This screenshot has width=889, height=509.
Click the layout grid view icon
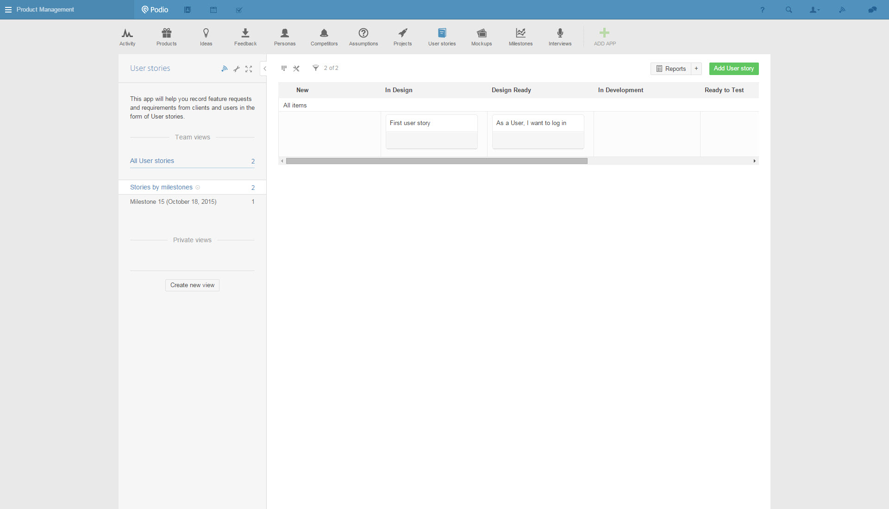(x=284, y=68)
